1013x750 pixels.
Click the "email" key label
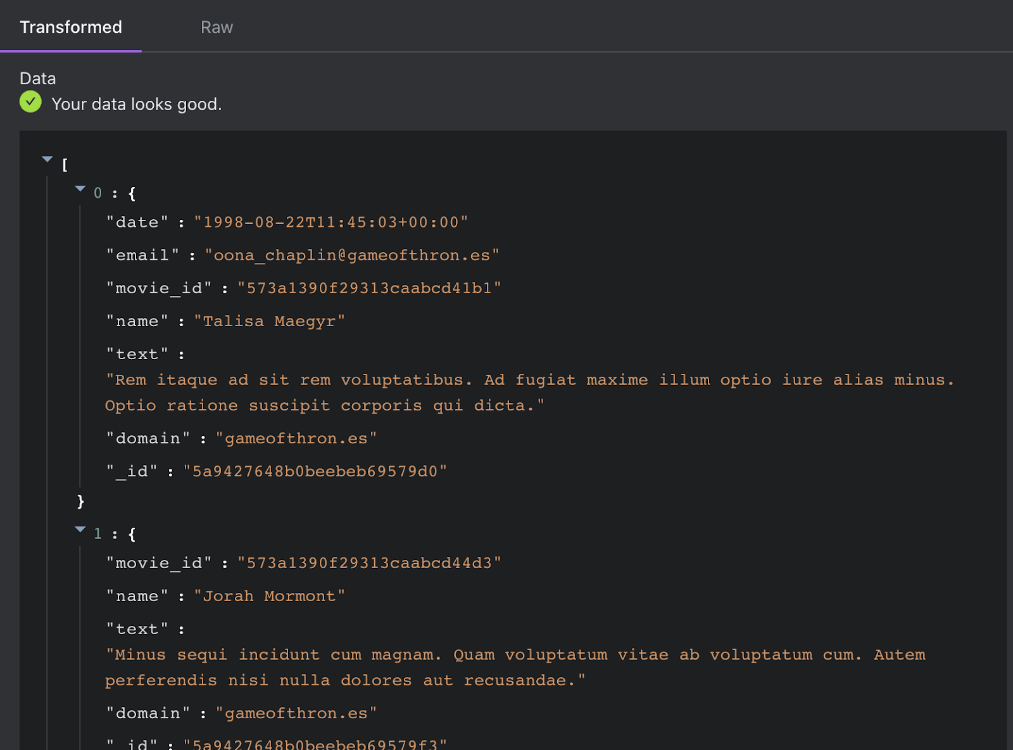[x=142, y=255]
